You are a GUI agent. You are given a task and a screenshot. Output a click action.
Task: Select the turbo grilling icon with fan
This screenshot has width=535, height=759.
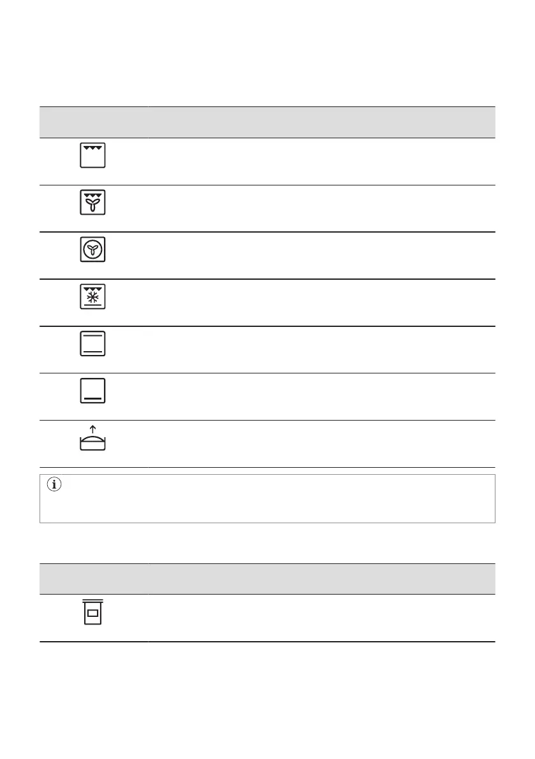[93, 202]
